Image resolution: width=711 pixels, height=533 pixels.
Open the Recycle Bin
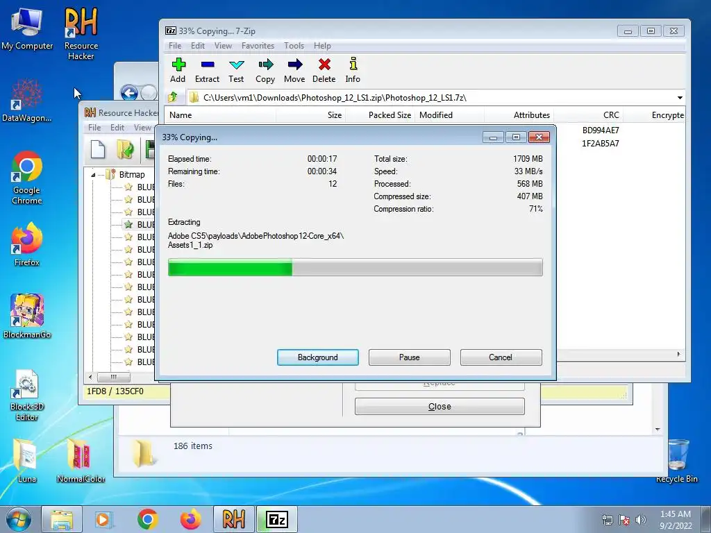coord(676,461)
